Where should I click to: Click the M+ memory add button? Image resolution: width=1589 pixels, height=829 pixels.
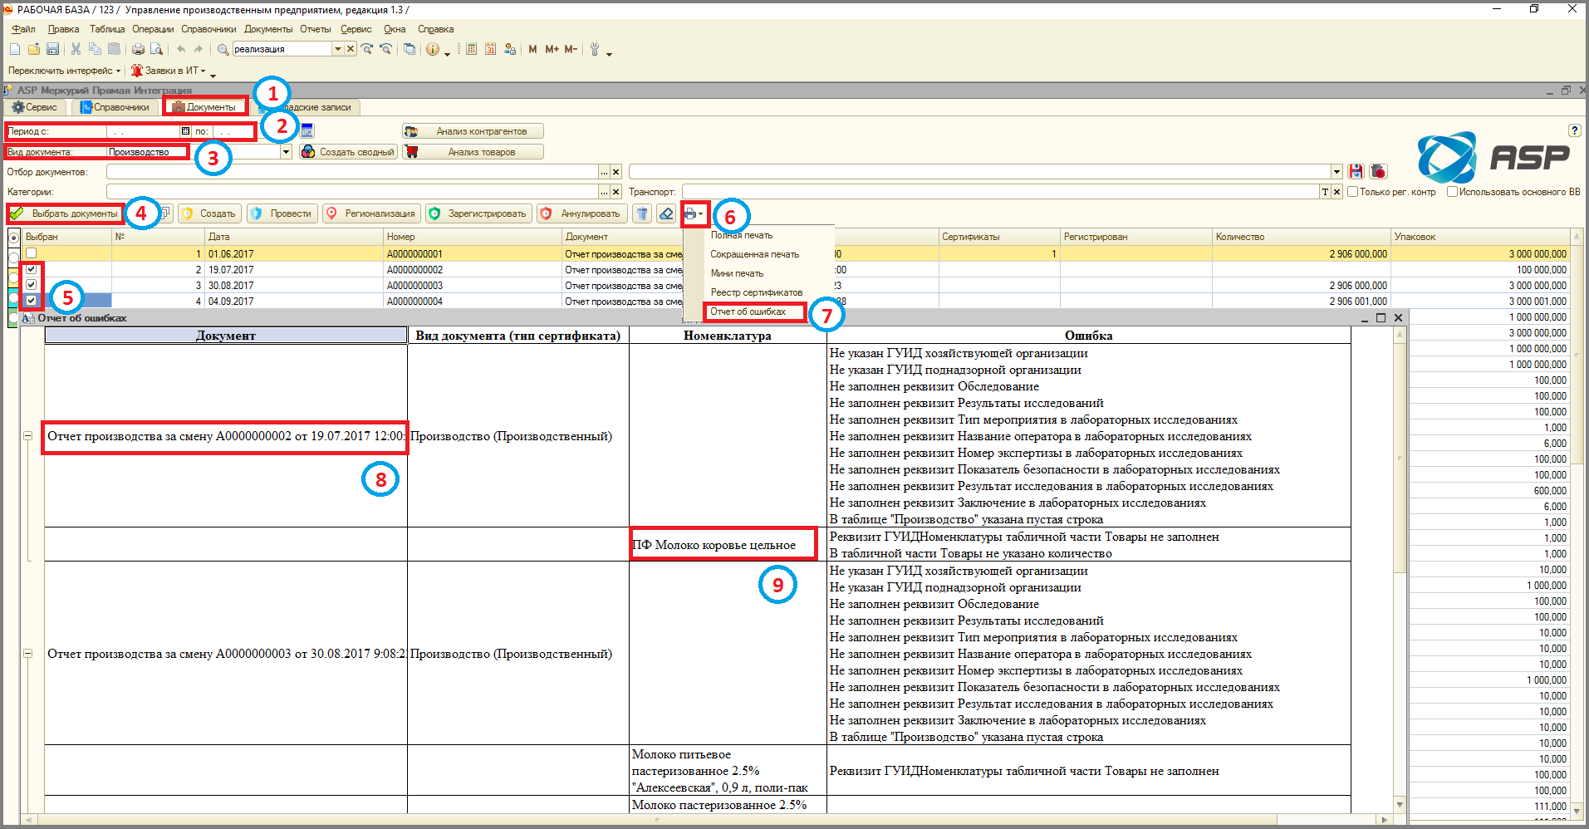click(552, 49)
